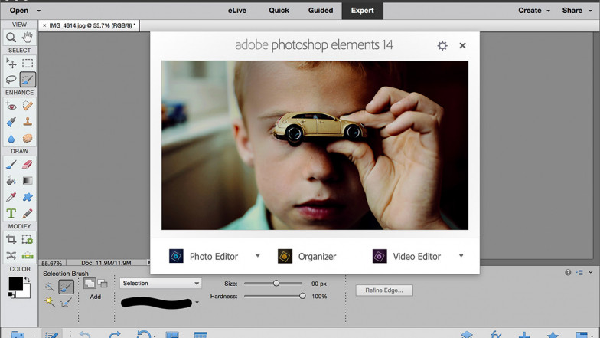This screenshot has height=338, width=600.
Task: Select the Clone Stamp tool
Action: (x=28, y=122)
